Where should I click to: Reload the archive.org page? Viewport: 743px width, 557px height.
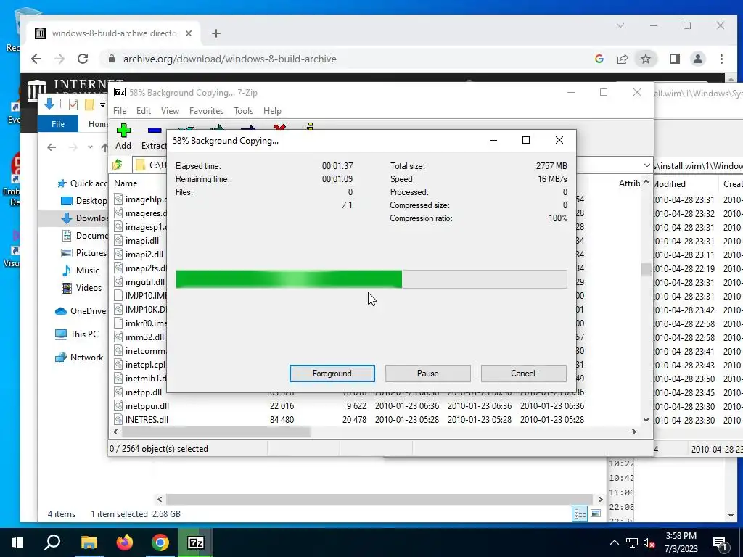[x=83, y=59]
